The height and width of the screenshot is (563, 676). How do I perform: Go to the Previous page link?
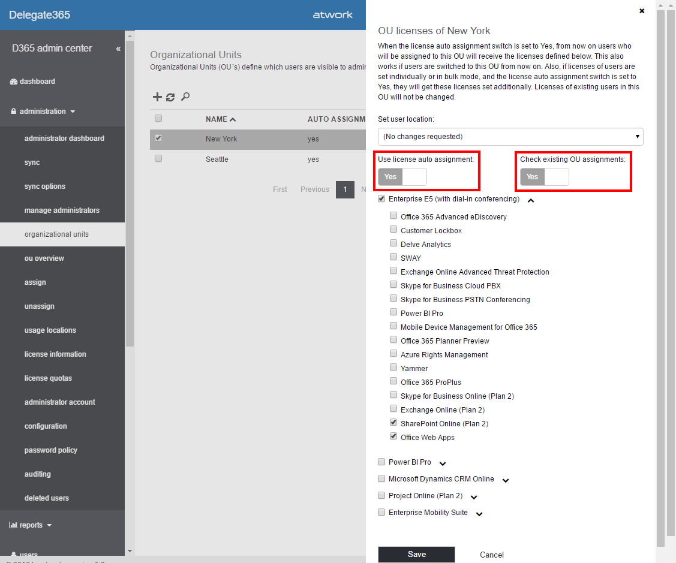click(315, 189)
